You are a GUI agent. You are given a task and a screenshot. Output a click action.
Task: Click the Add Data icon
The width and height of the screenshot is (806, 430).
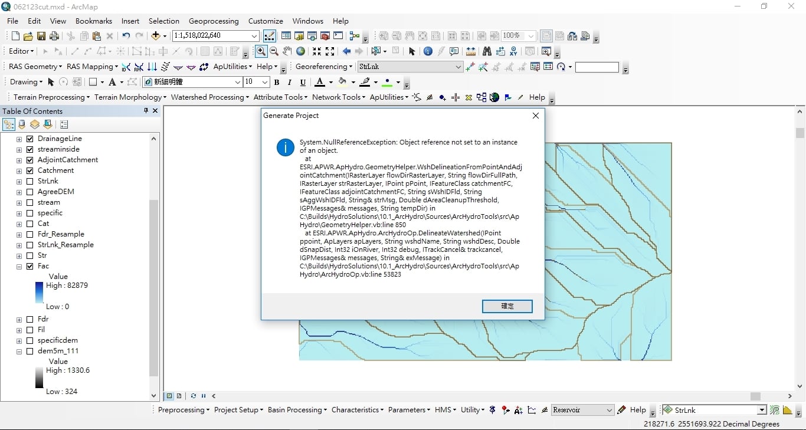point(156,36)
